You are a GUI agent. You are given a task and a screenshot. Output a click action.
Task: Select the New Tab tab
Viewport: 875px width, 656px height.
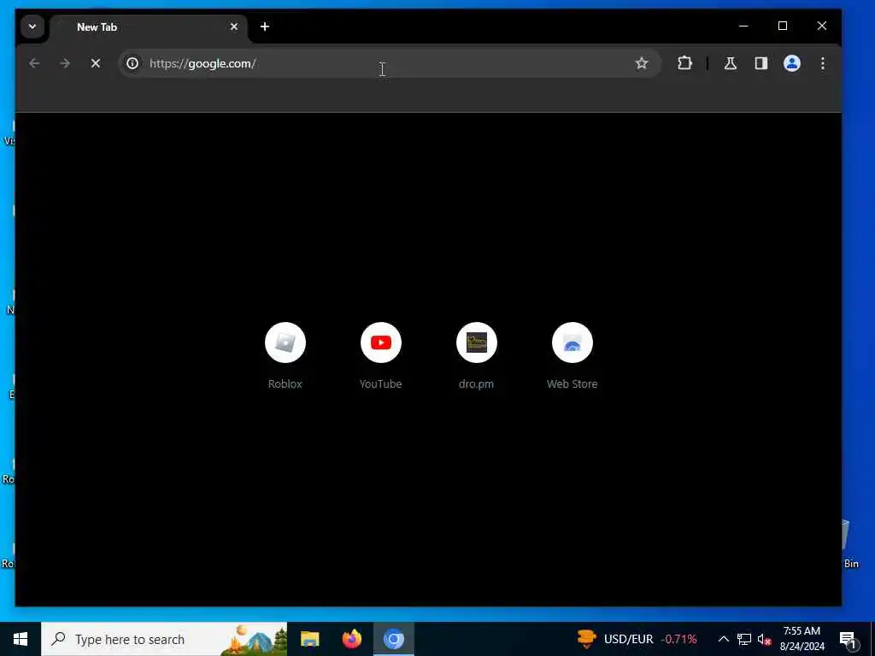(147, 27)
